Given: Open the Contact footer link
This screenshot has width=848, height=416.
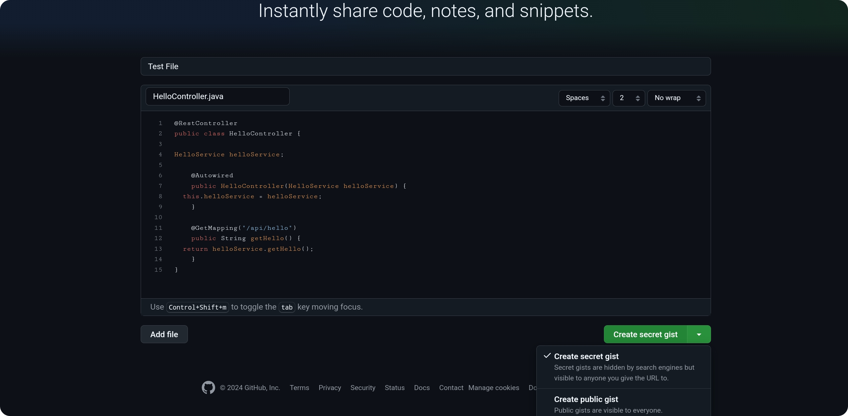Looking at the screenshot, I should pos(451,388).
